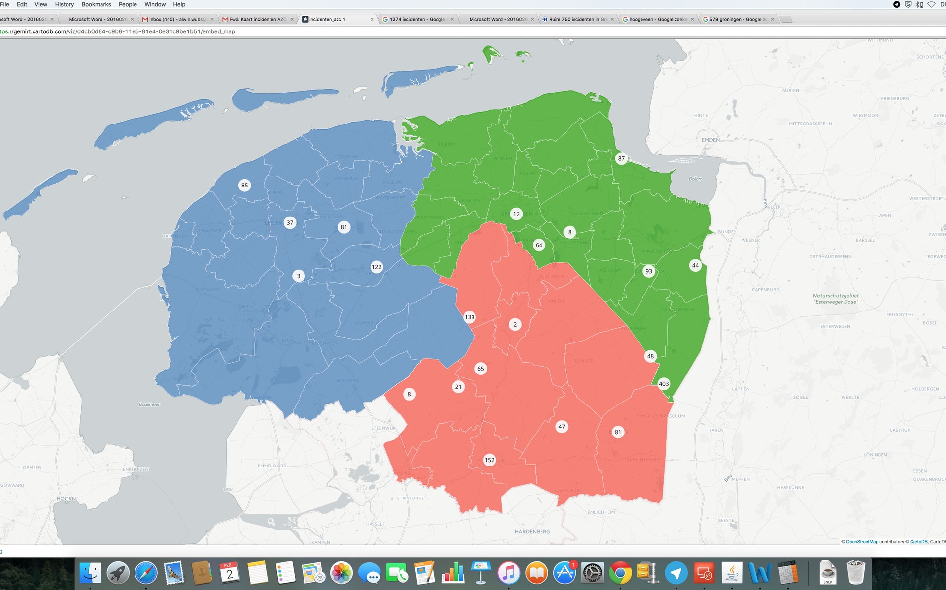Image resolution: width=946 pixels, height=590 pixels.
Task: Open App Store with update badge
Action: pos(565,573)
